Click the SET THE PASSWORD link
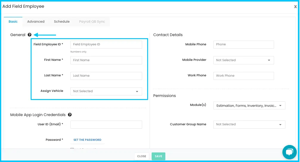Viewport: 300px width, 162px height. tap(87, 140)
